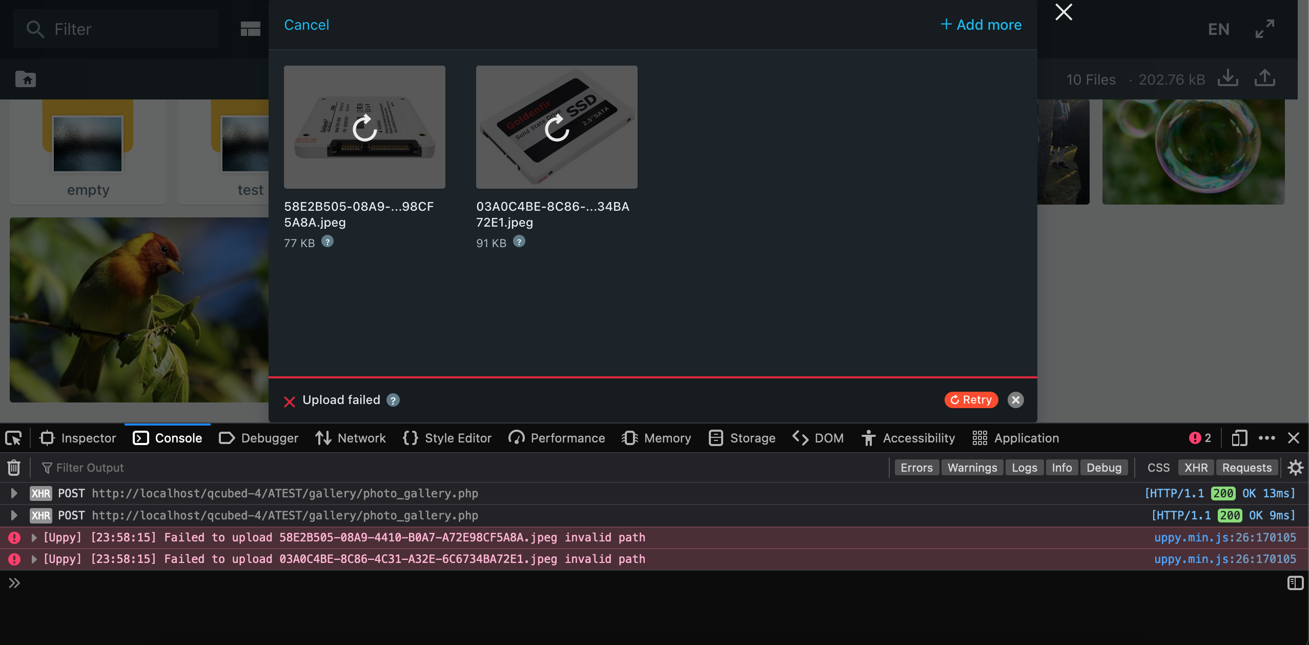Open the Accessibility tab
The width and height of the screenshot is (1309, 645).
(908, 438)
